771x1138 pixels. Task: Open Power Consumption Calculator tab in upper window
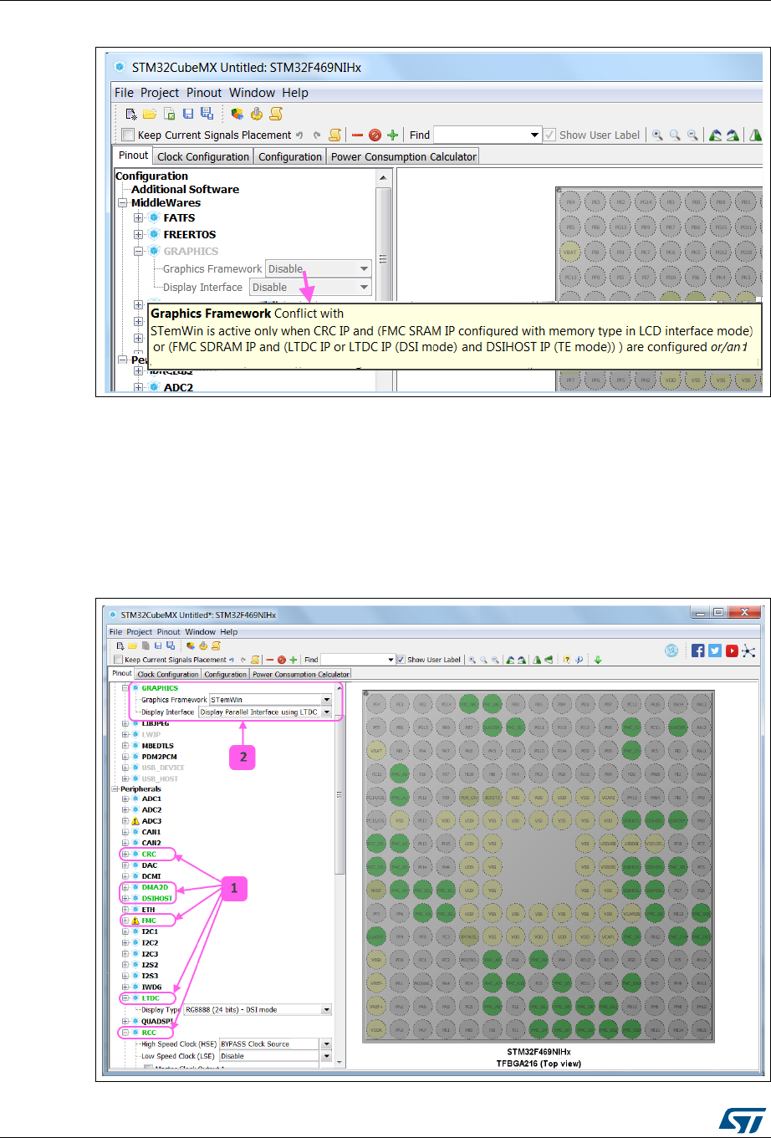(x=404, y=156)
